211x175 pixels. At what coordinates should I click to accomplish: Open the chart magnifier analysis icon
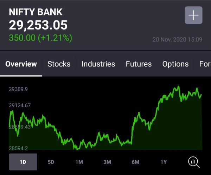coord(194,162)
